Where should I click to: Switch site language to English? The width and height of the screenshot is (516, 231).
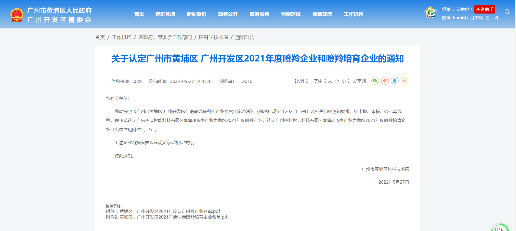pyautogui.click(x=460, y=18)
